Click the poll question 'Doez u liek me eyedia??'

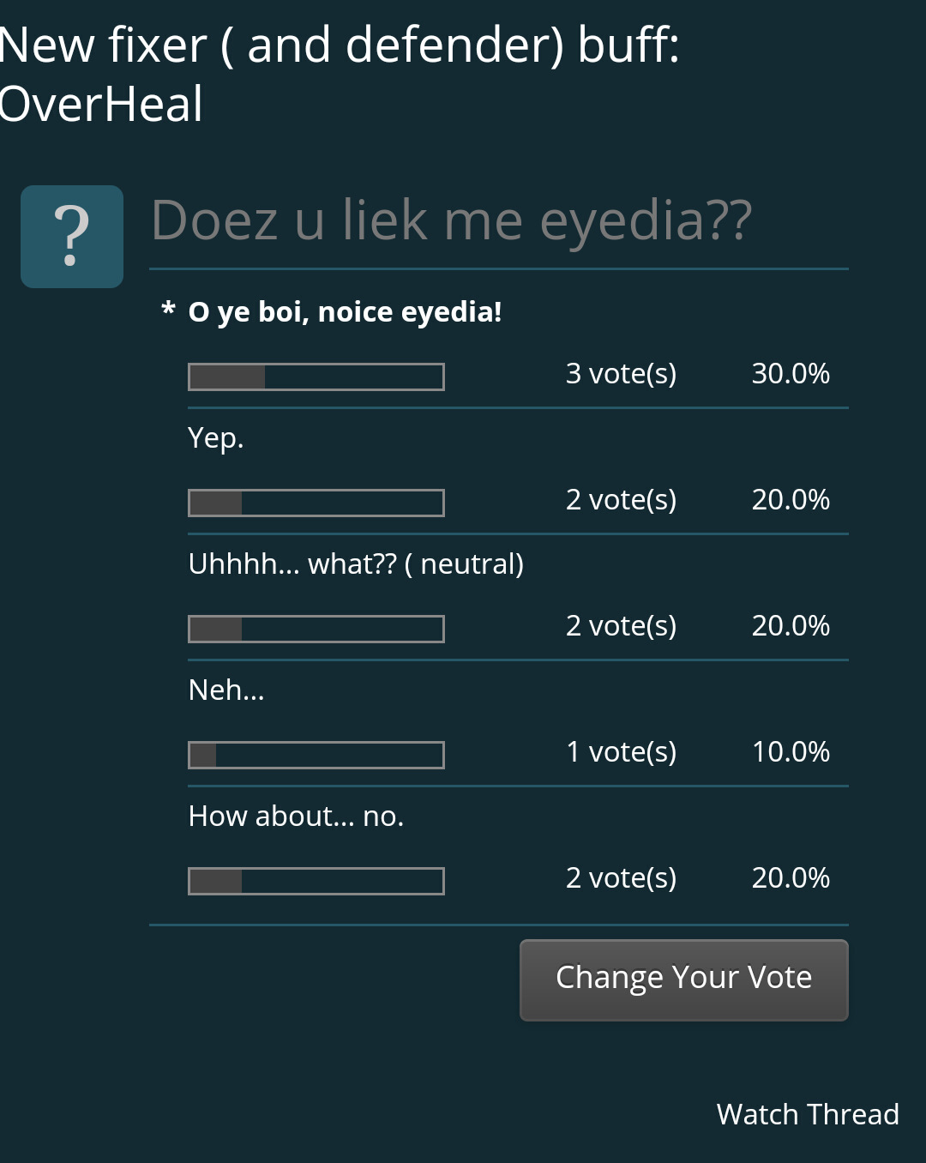(x=452, y=220)
